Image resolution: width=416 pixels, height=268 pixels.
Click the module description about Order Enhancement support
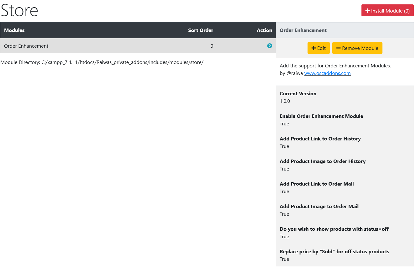click(335, 66)
